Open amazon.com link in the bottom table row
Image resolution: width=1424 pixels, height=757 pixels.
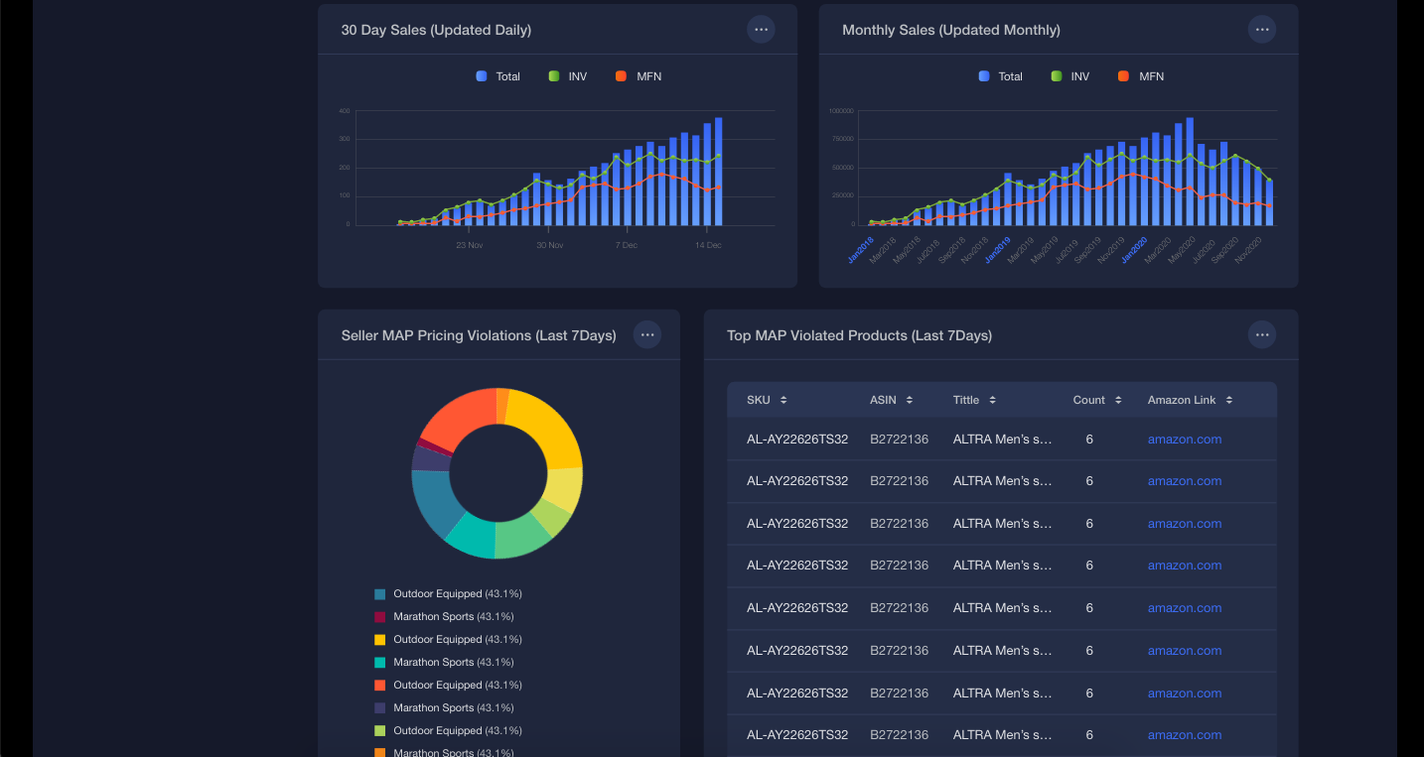point(1184,734)
